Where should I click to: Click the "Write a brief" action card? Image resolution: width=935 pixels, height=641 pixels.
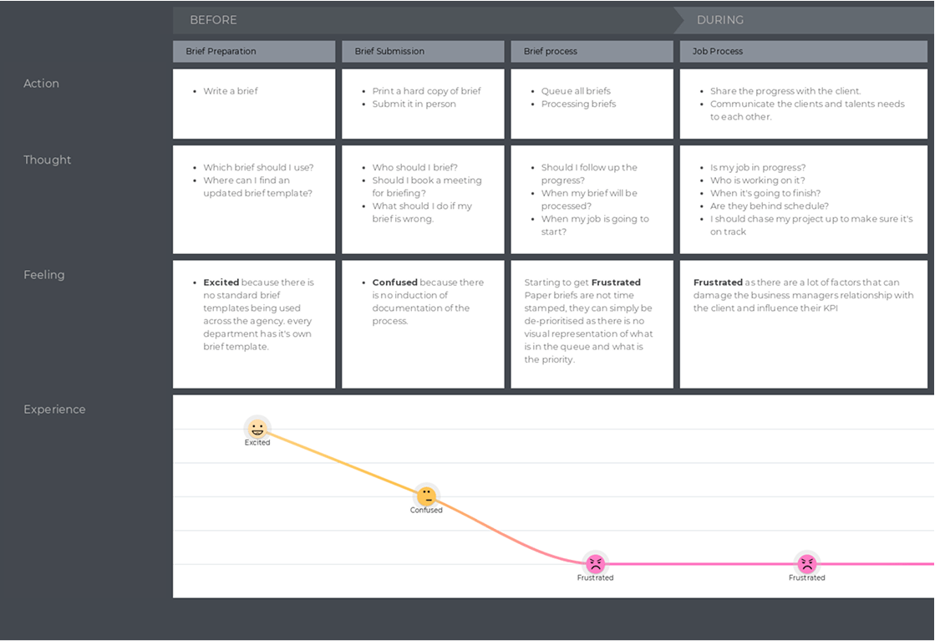[254, 104]
